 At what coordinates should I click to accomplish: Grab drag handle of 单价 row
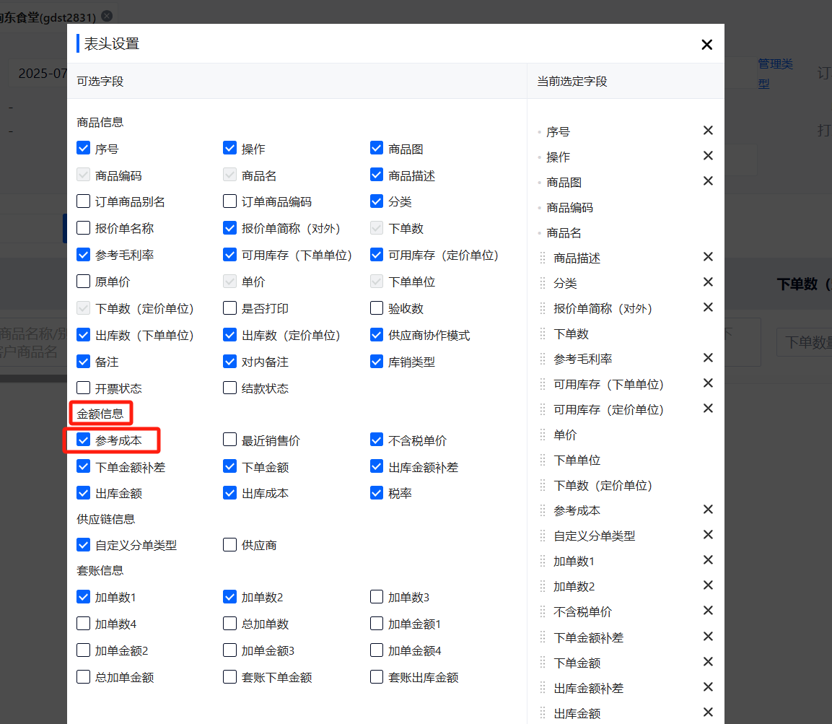[x=543, y=435]
